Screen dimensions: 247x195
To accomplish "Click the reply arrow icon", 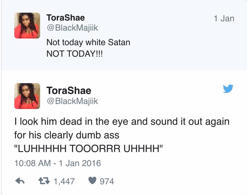I will point(19,181).
